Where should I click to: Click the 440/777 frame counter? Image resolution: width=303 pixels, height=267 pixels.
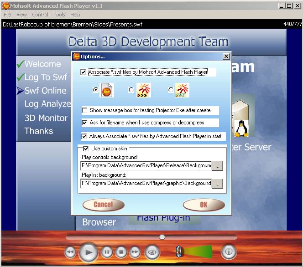pyautogui.click(x=293, y=24)
